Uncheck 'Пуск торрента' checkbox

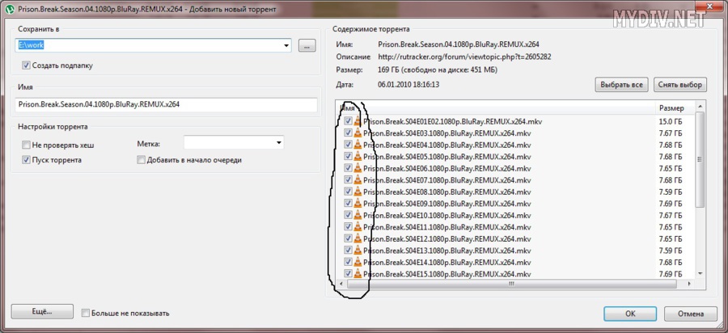click(26, 160)
